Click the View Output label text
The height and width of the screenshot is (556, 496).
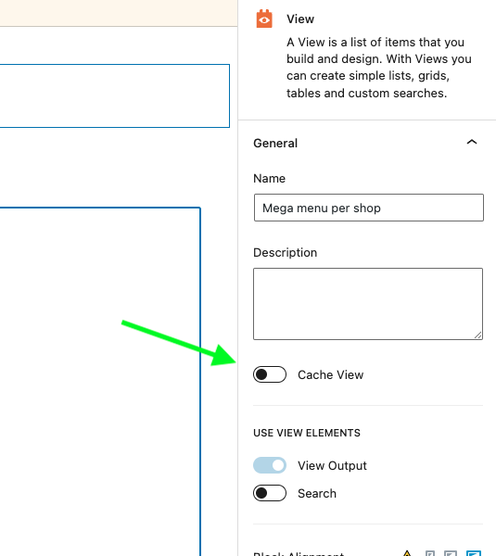(x=332, y=465)
